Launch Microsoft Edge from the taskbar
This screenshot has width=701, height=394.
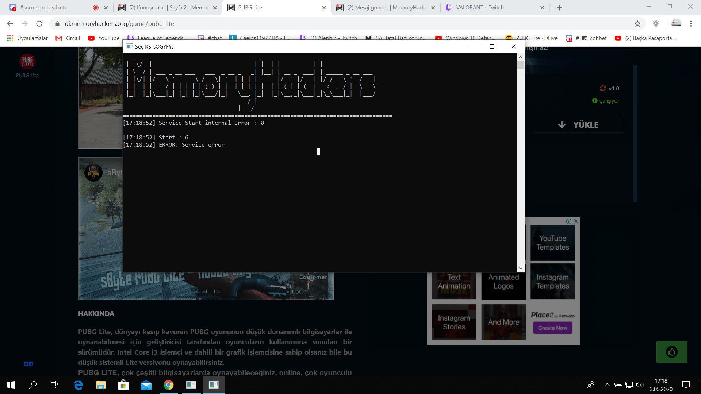click(78, 385)
